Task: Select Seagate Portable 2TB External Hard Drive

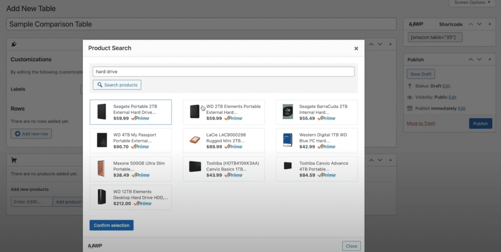Action: click(131, 112)
